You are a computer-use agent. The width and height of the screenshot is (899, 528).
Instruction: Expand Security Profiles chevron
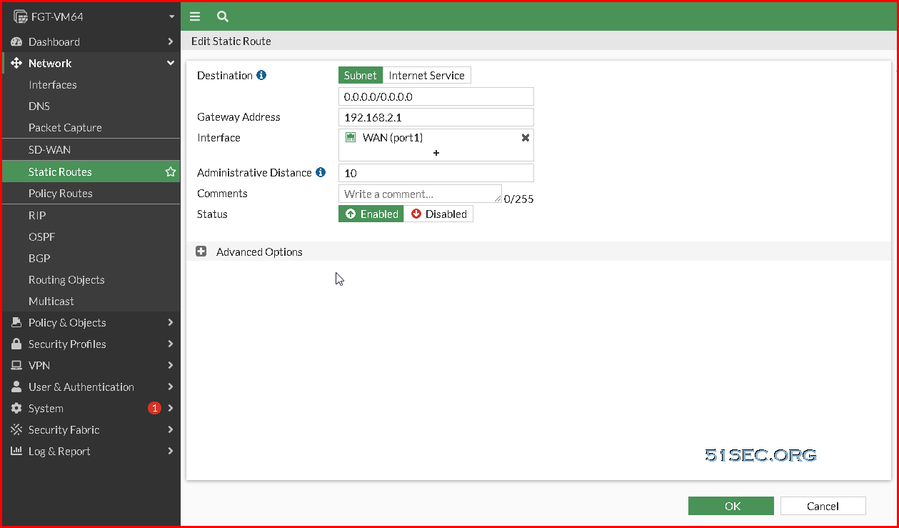[x=171, y=344]
